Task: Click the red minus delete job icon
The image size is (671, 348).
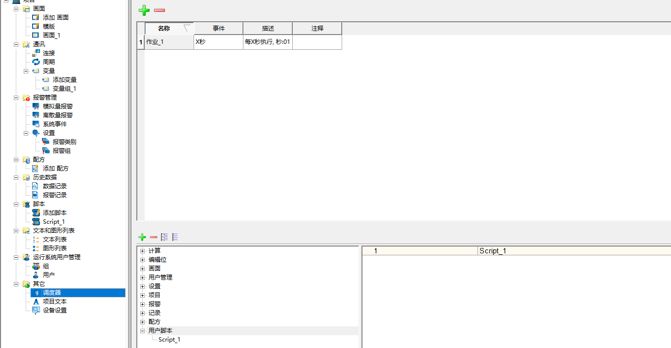Action: [x=159, y=10]
